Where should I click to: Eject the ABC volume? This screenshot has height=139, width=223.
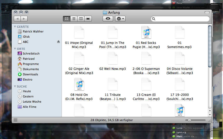point(58,42)
